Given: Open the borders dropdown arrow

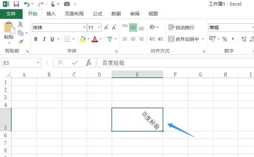Looking at the screenshot, I should pos(73,39).
